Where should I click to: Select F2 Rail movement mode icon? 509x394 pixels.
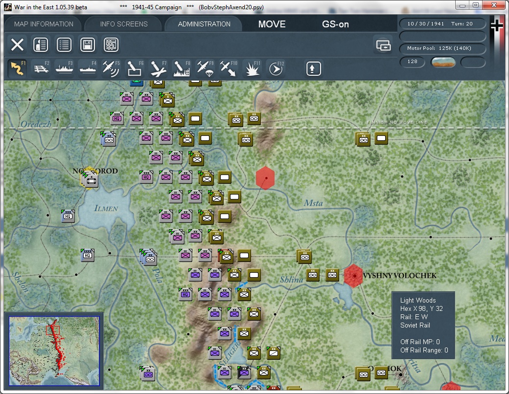[41, 68]
